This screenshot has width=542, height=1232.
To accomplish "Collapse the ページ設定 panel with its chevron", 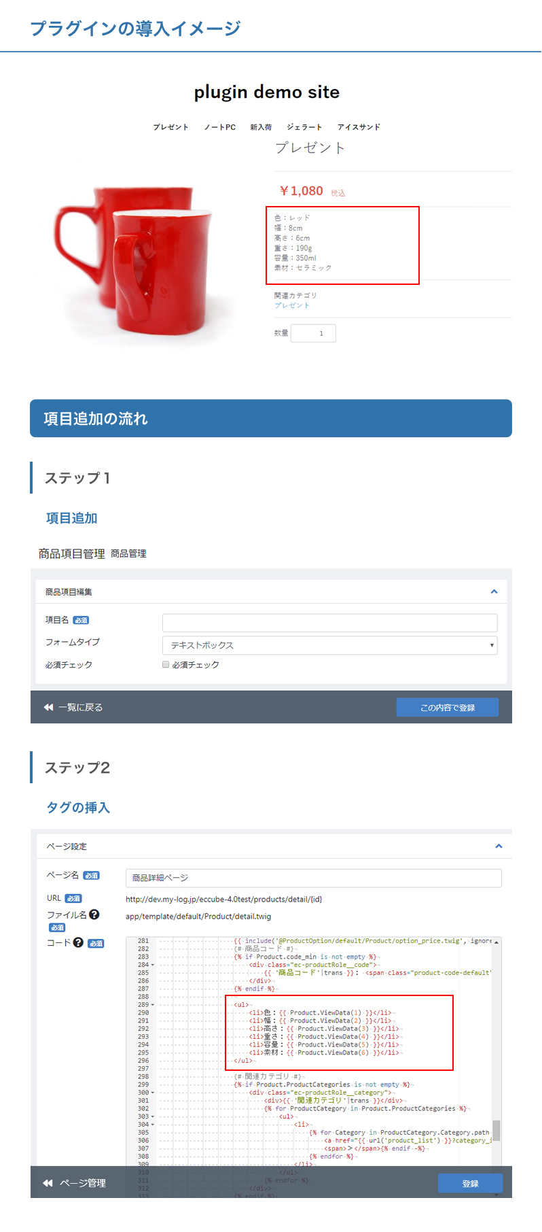I will tap(499, 846).
